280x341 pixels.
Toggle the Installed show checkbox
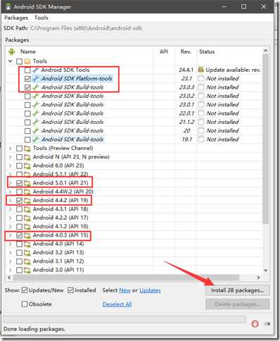click(x=70, y=290)
